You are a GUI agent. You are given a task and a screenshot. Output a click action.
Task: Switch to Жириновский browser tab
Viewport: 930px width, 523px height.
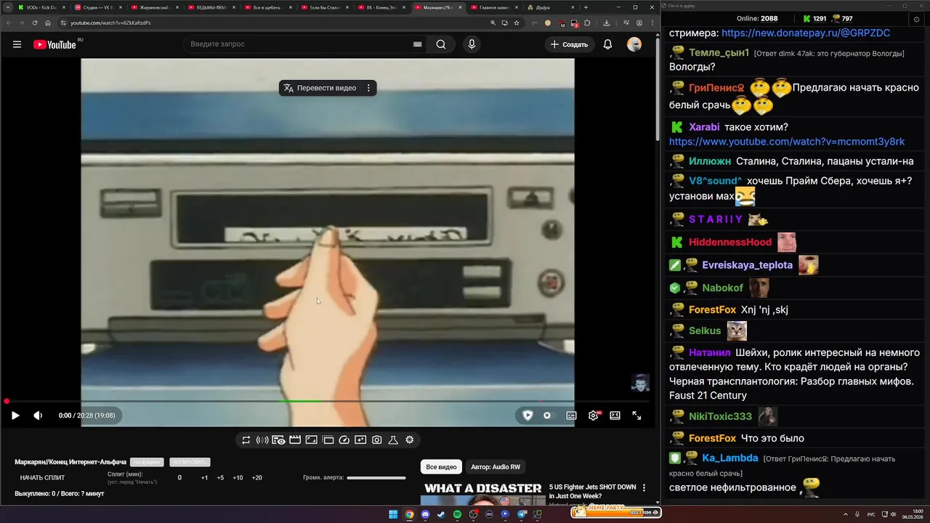pos(154,7)
